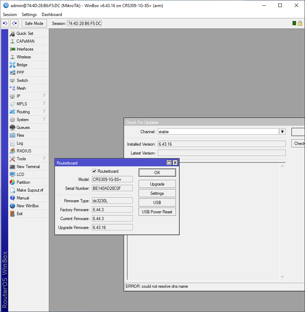The width and height of the screenshot is (305, 312).
Task: Click the Check For Updates title bar
Action: click(214, 123)
